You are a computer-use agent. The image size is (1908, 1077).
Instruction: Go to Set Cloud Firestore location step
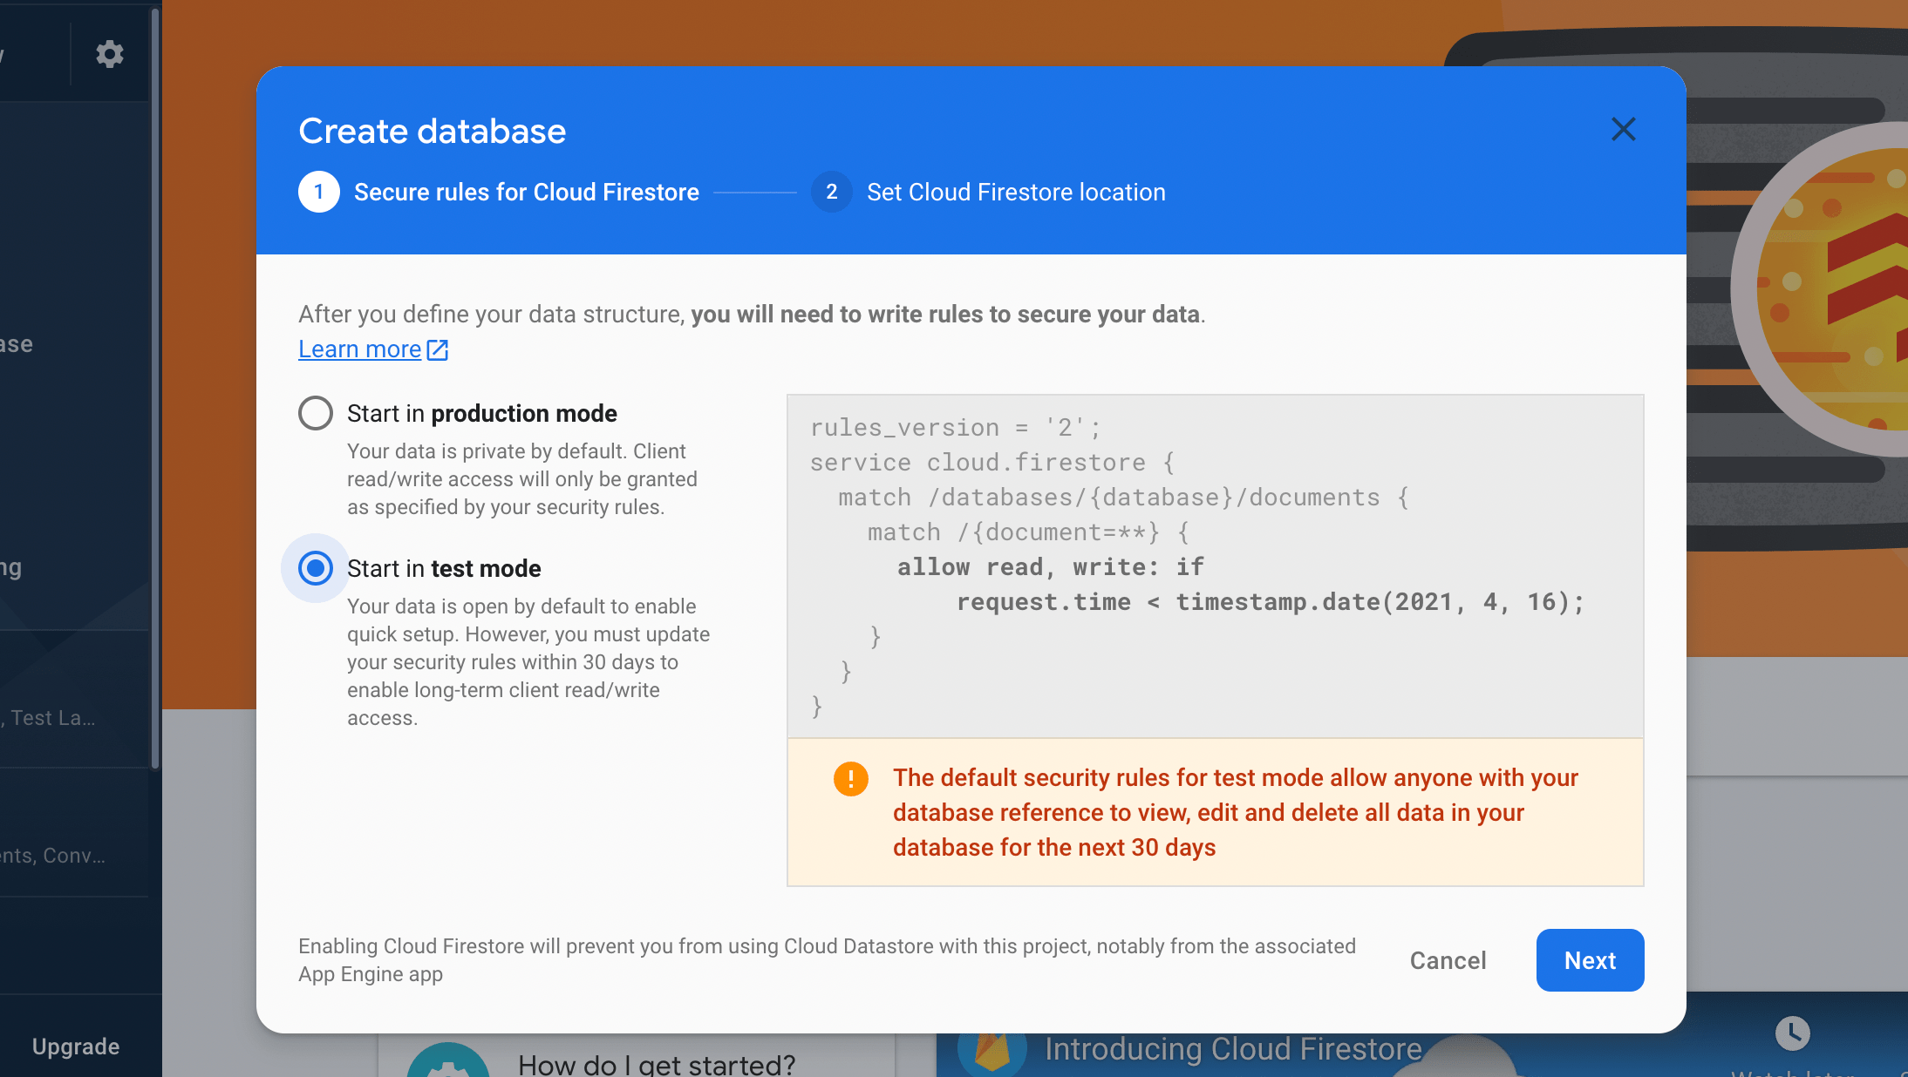point(1015,192)
